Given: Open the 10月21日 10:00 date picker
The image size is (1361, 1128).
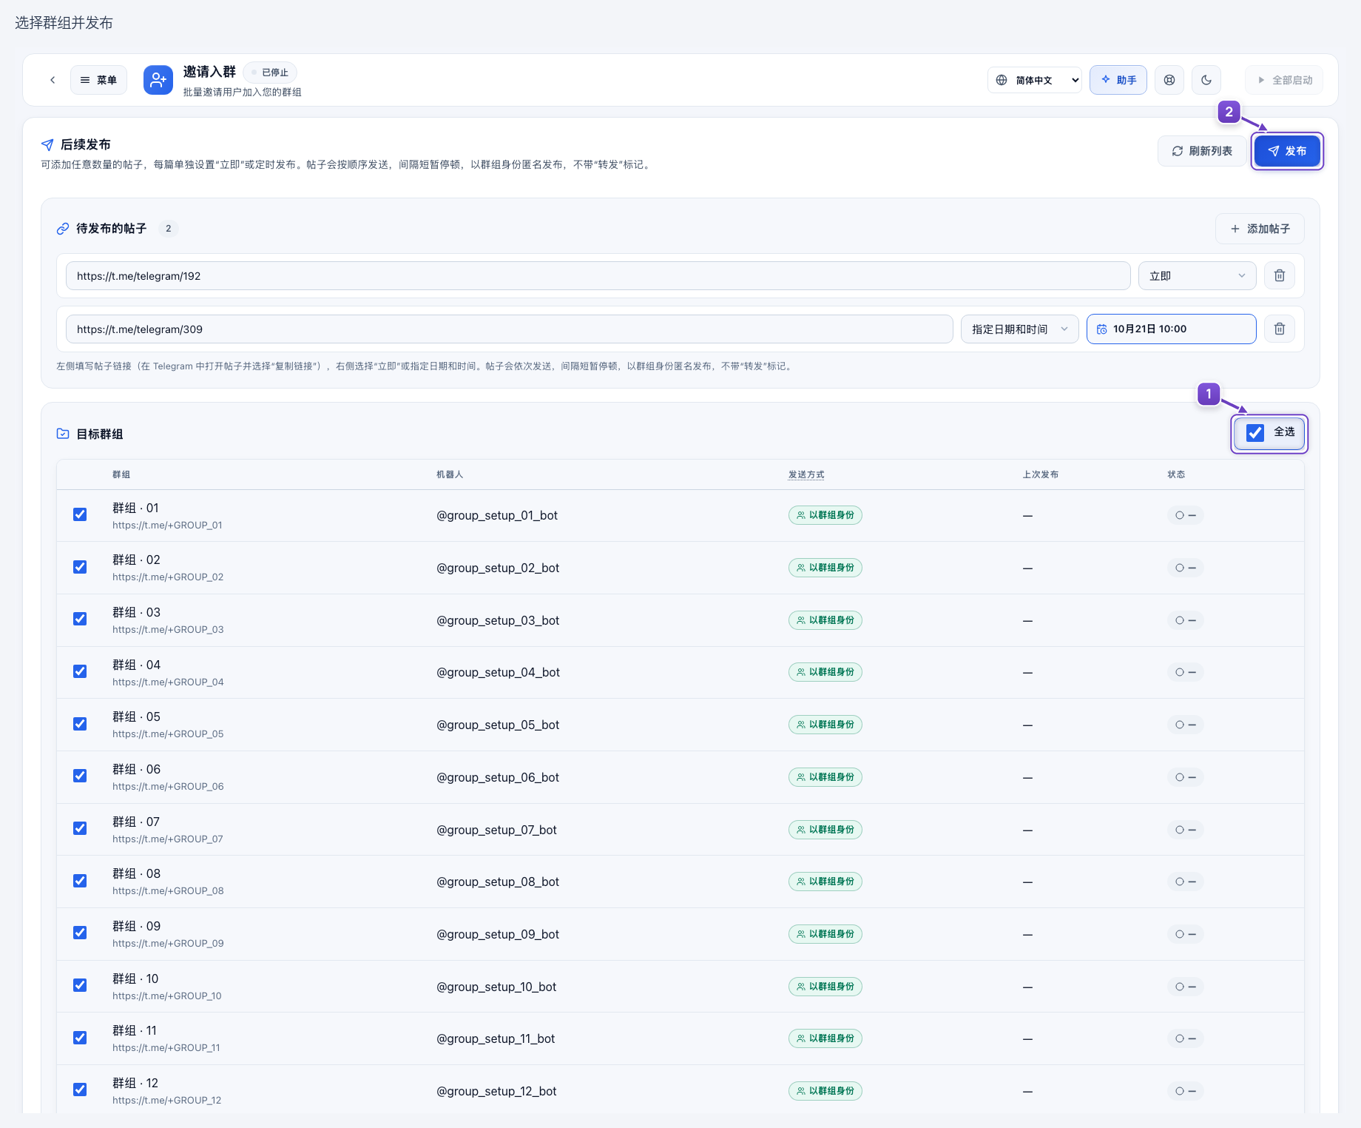Looking at the screenshot, I should pyautogui.click(x=1171, y=329).
